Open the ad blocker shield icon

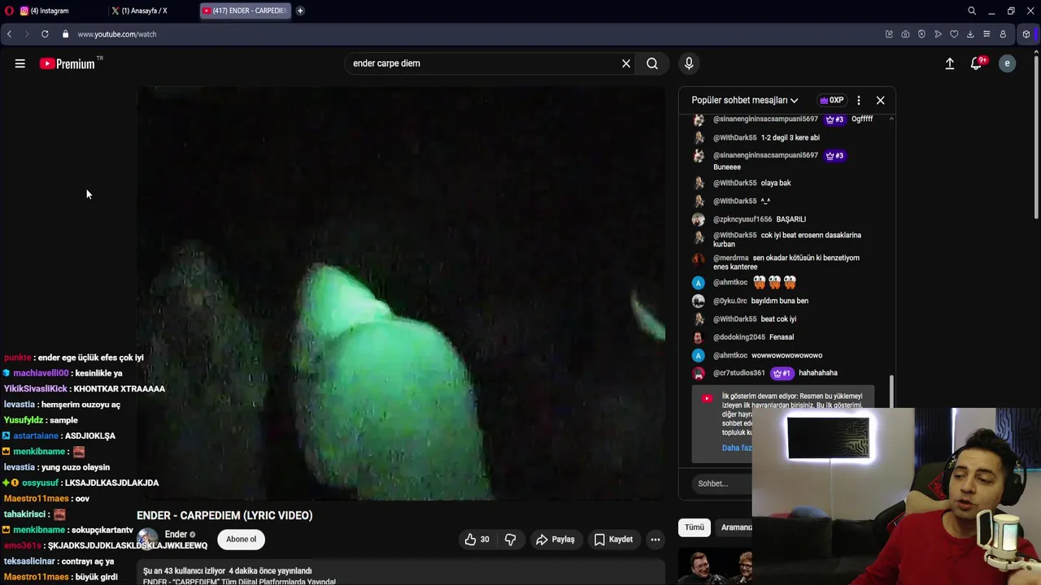point(921,34)
